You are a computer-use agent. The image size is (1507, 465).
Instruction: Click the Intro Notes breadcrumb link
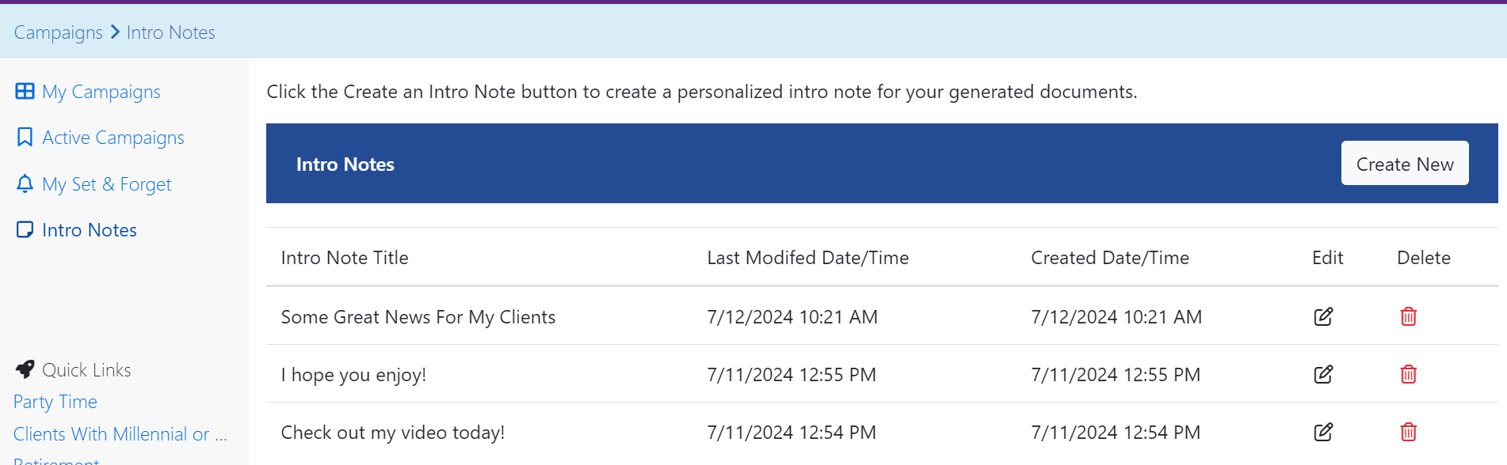point(171,32)
